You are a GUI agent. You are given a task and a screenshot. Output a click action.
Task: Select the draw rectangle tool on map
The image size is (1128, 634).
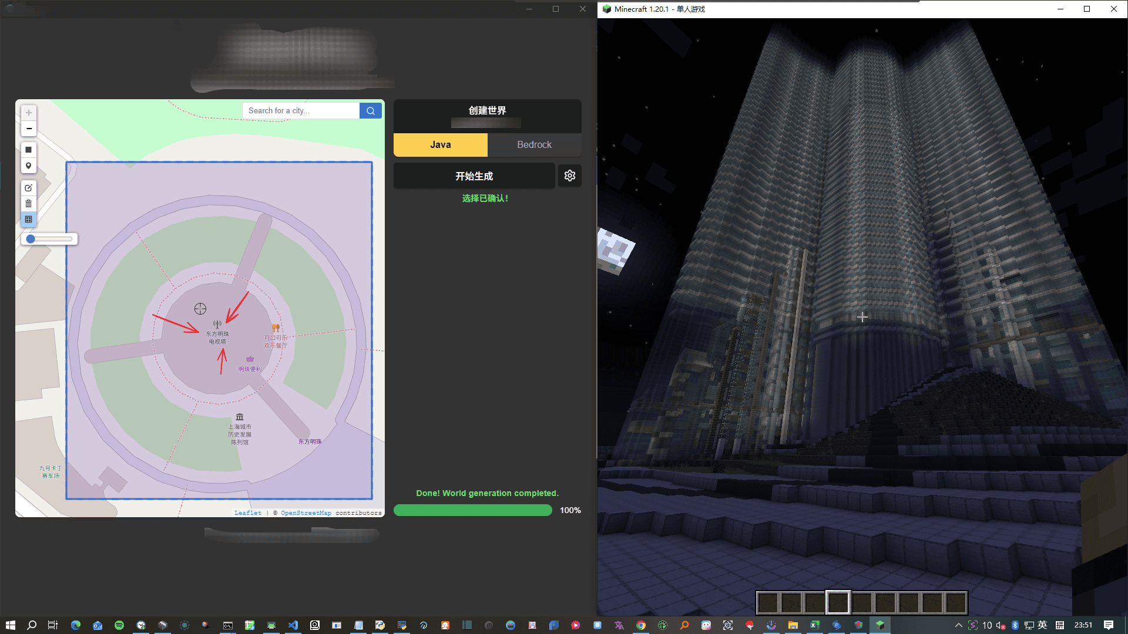(x=28, y=150)
